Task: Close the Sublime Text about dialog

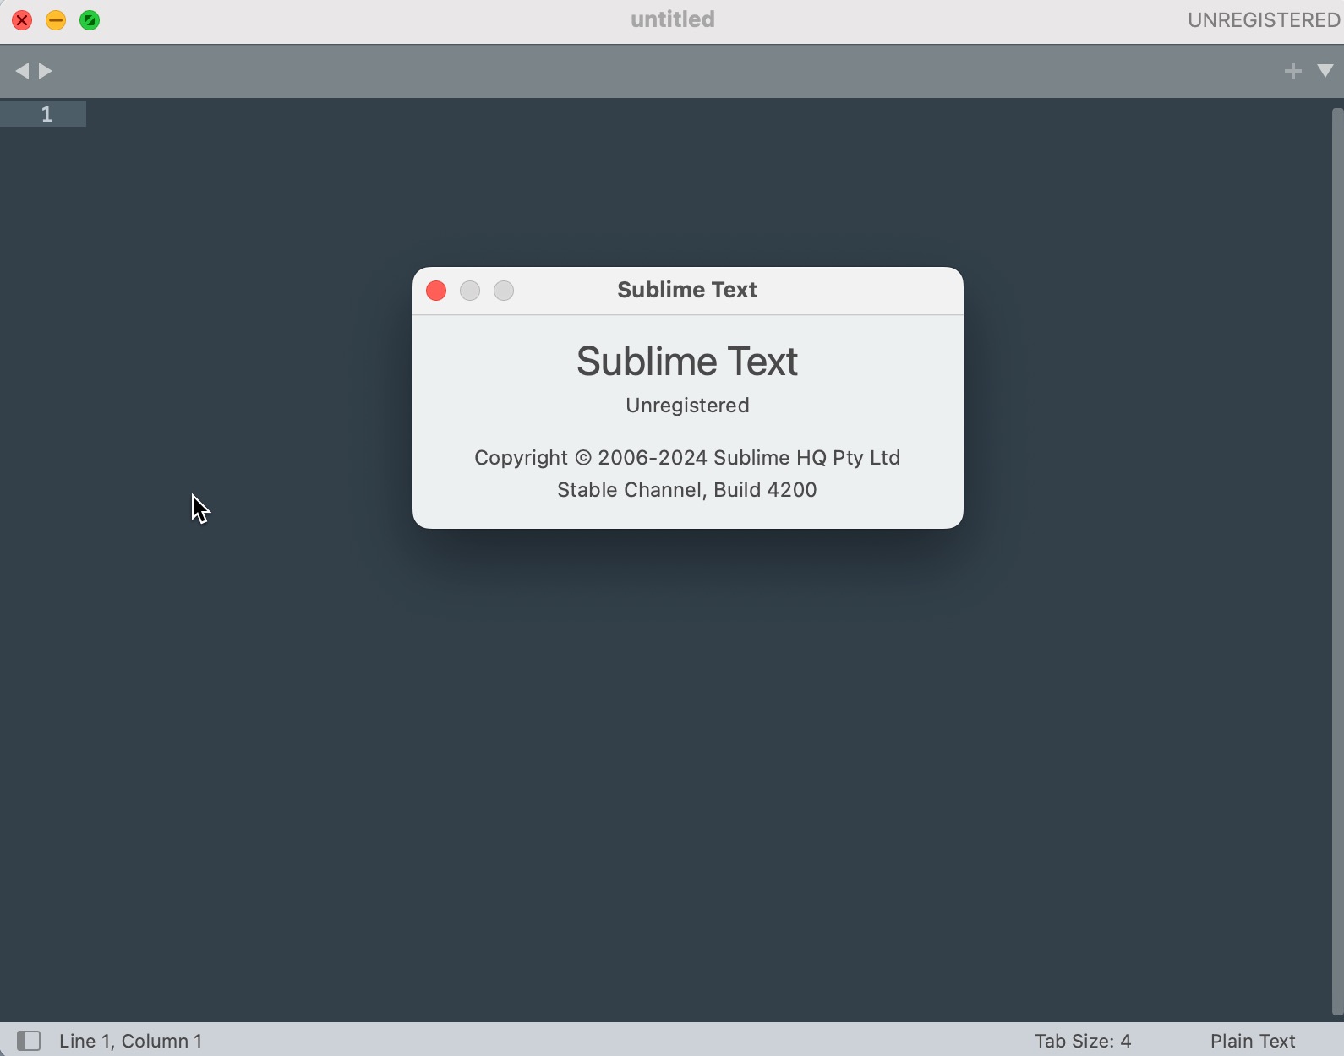Action: (436, 291)
